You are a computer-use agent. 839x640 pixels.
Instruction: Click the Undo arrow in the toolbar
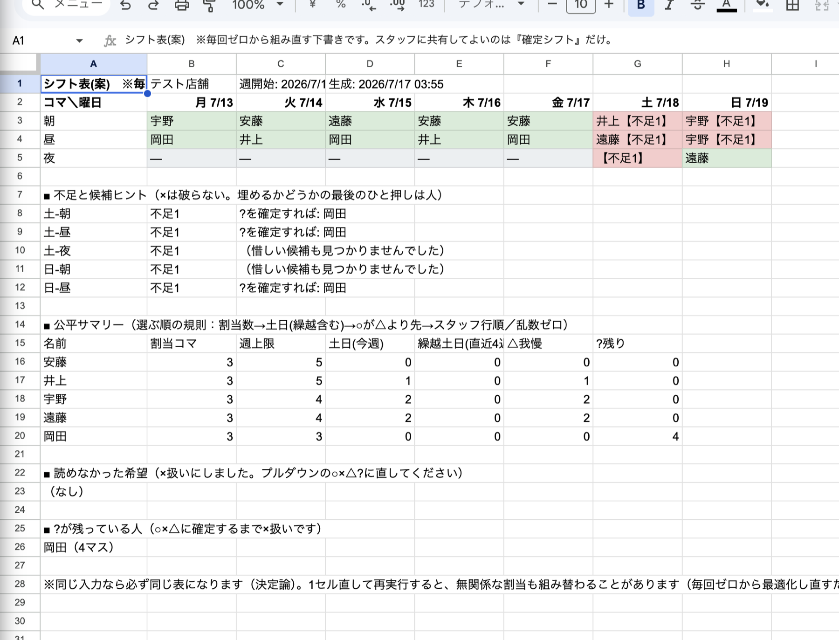tap(125, 5)
